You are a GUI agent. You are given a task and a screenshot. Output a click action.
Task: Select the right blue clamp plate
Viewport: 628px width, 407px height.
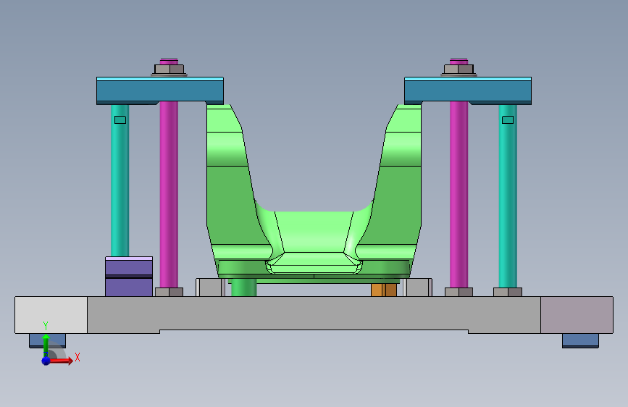468,91
